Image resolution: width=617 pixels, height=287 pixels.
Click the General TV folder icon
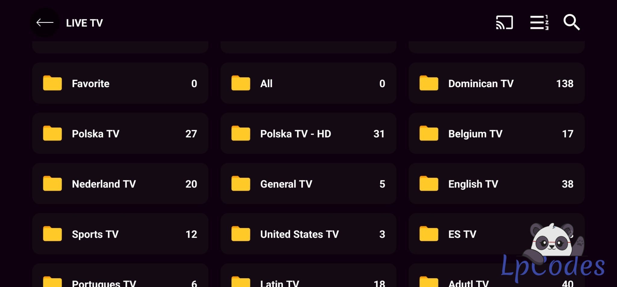pos(240,184)
